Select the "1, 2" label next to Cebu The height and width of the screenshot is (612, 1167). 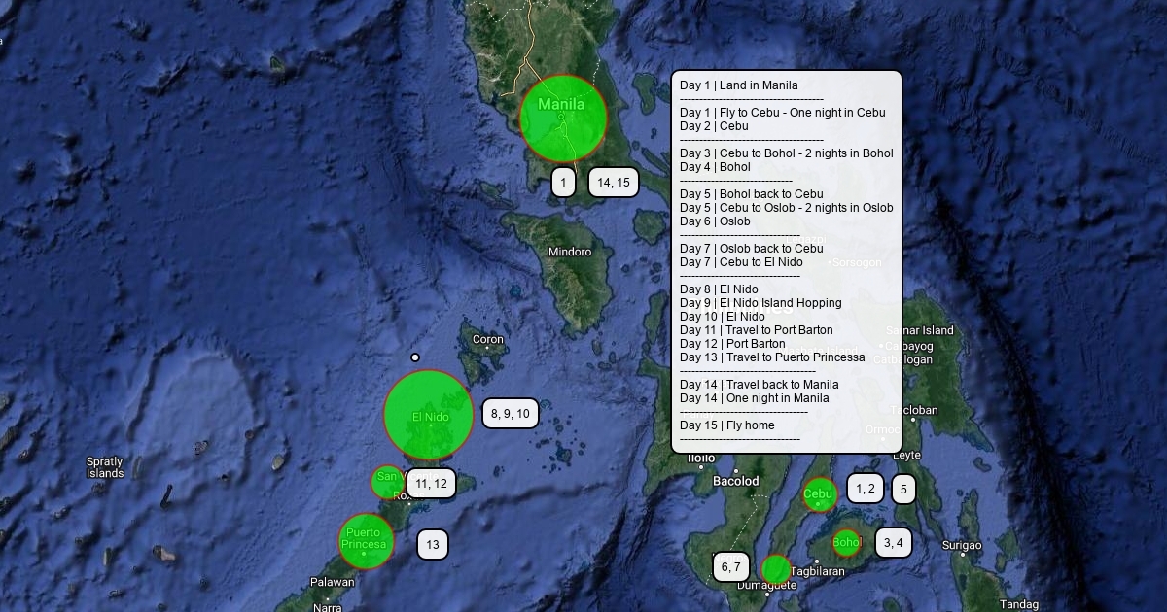click(865, 489)
